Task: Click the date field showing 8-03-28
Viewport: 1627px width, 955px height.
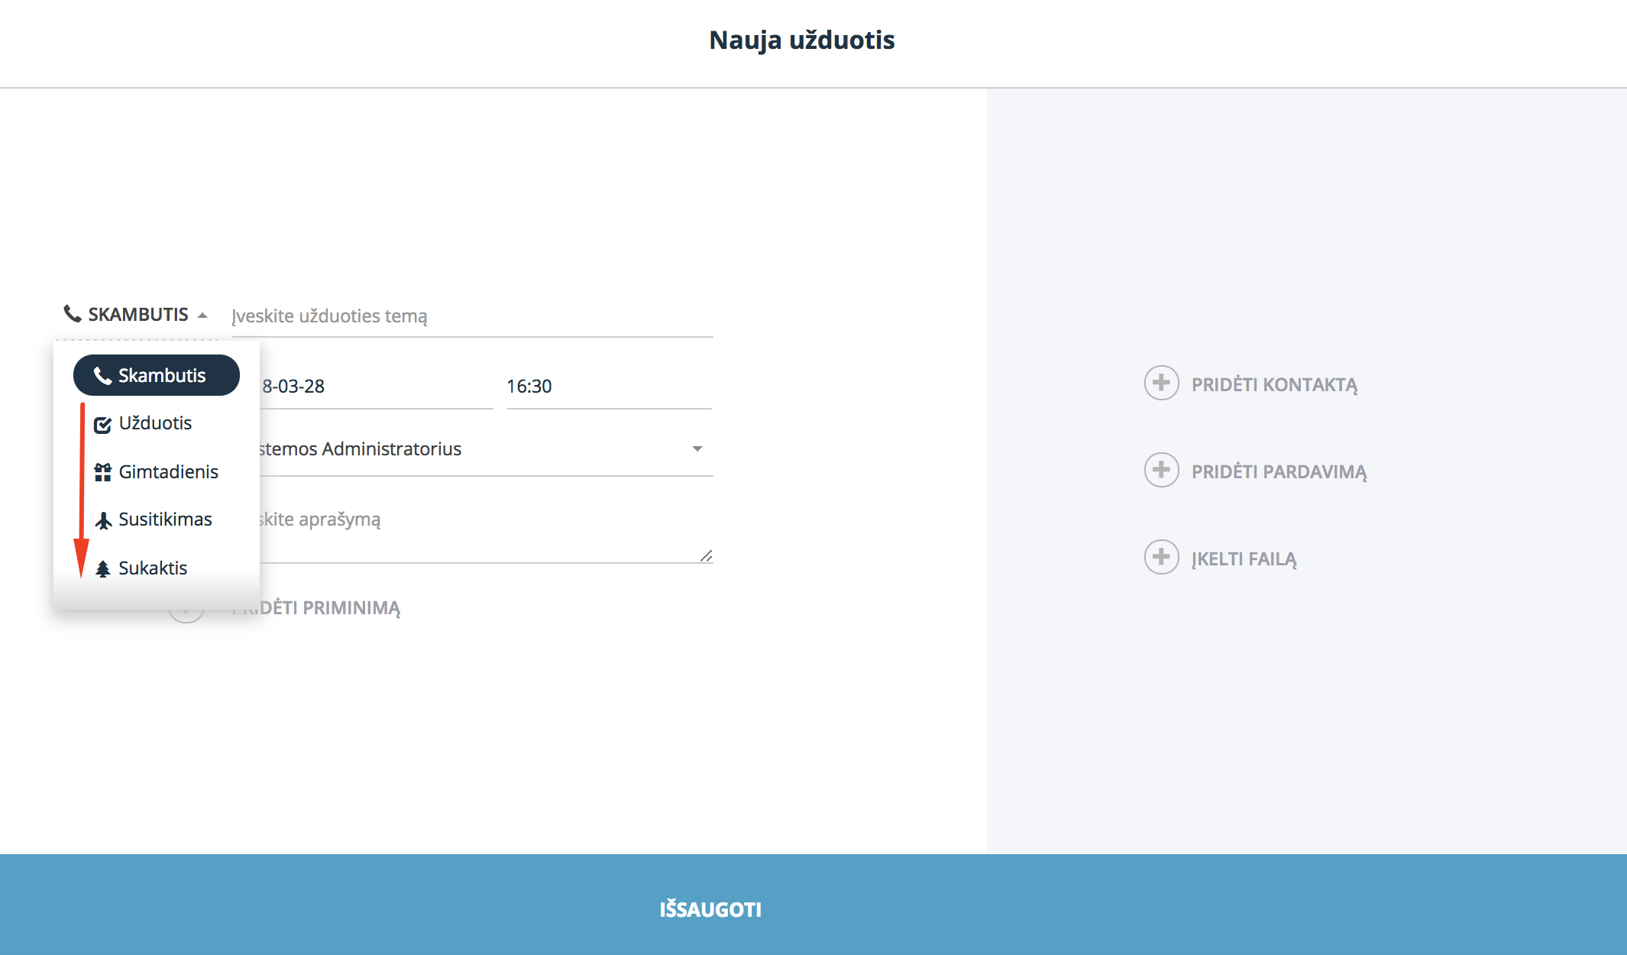Action: click(377, 387)
